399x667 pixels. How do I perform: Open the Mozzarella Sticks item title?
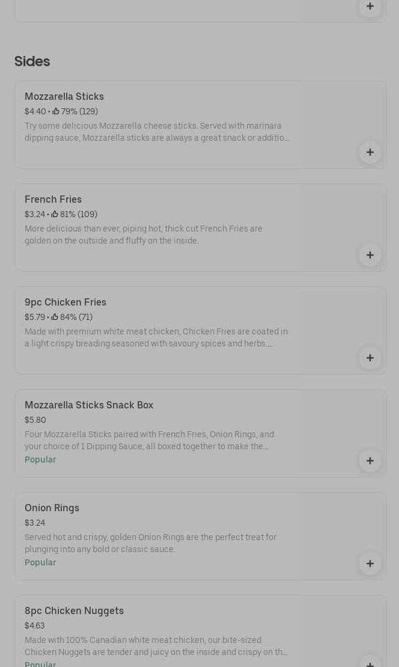pyautogui.click(x=64, y=97)
